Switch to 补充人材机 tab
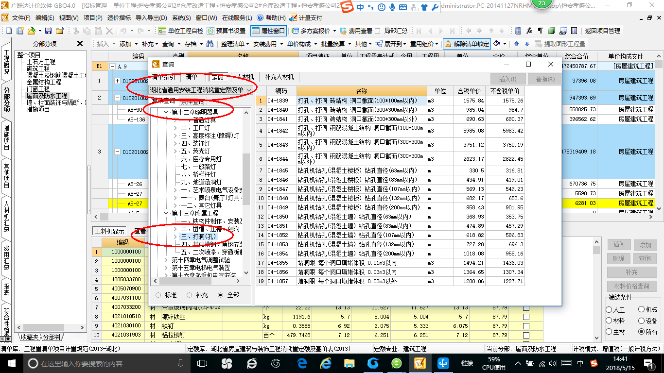 (x=279, y=77)
